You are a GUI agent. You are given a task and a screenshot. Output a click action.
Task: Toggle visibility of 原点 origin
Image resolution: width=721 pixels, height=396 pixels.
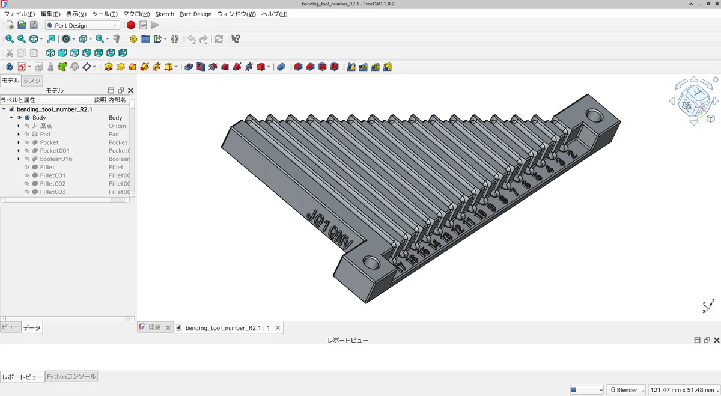click(26, 126)
